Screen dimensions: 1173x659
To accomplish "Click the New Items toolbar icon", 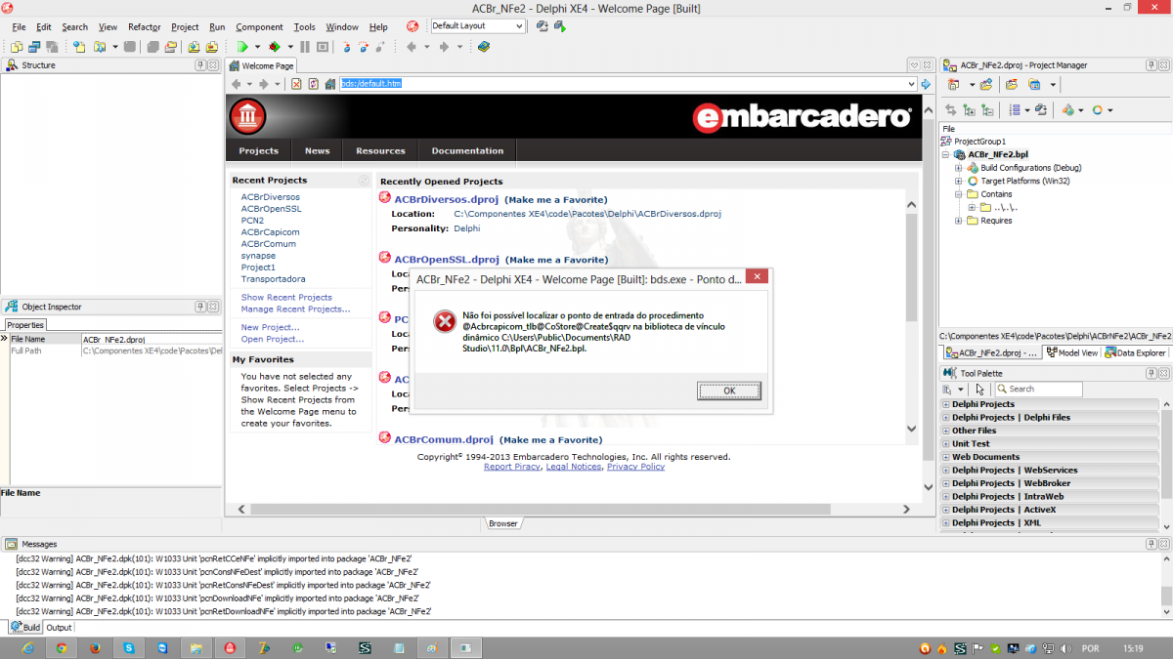I will 78,47.
